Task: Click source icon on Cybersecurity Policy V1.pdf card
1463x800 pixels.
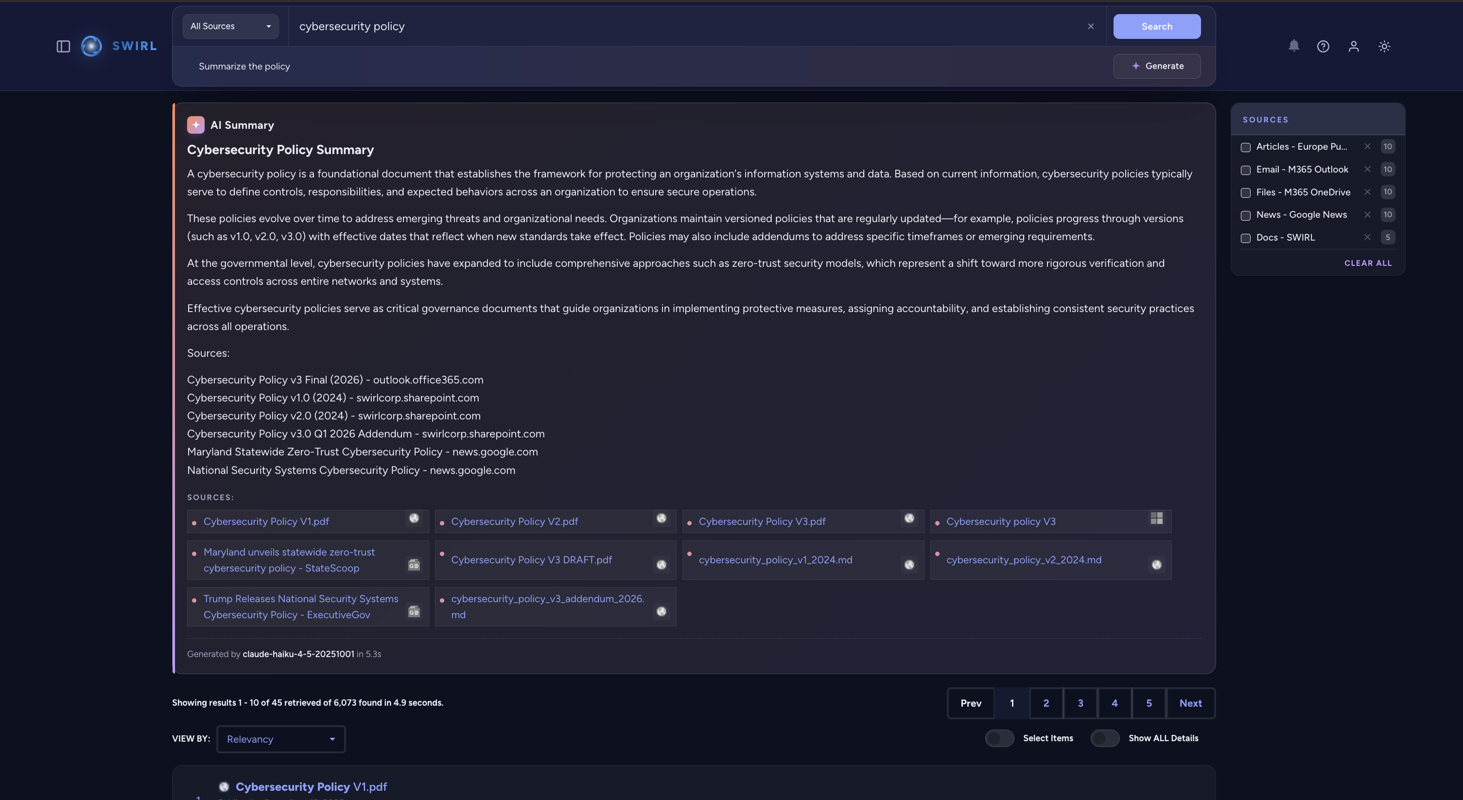Action: click(414, 519)
